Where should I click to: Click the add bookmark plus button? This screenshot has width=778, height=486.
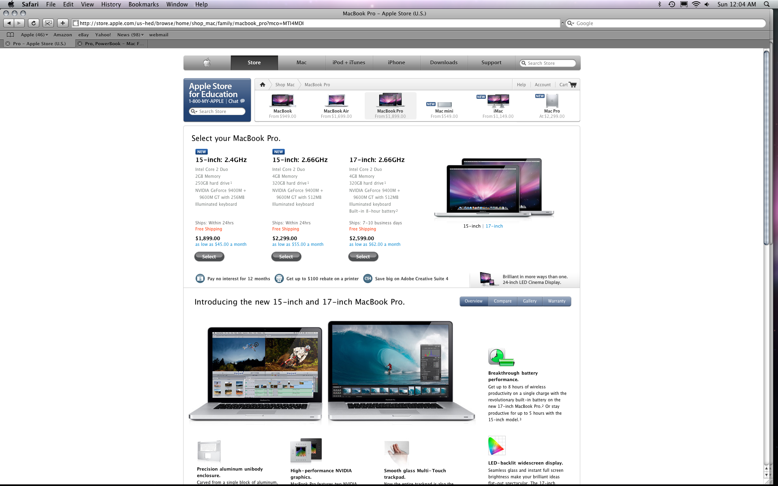[x=62, y=23]
